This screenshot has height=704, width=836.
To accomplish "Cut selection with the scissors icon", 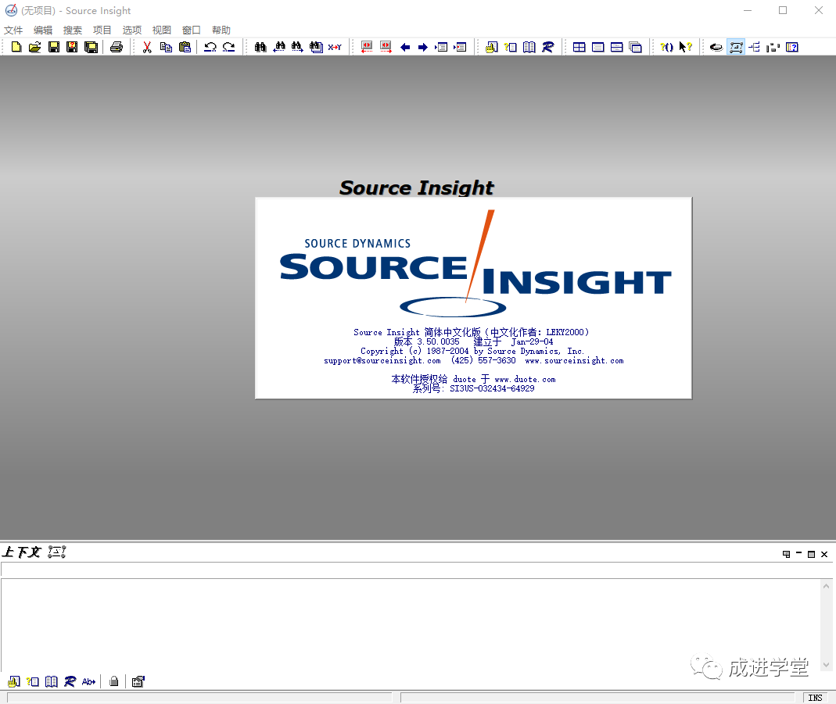I will pyautogui.click(x=147, y=47).
